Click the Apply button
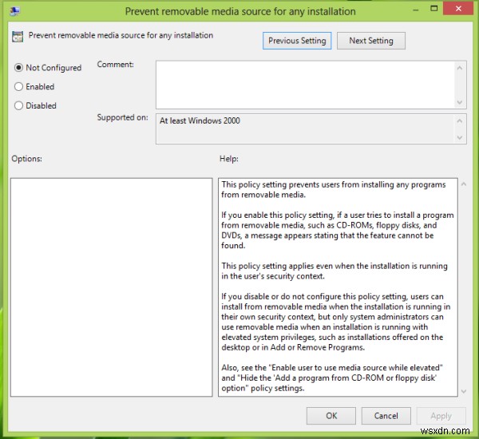The image size is (479, 439). click(441, 416)
